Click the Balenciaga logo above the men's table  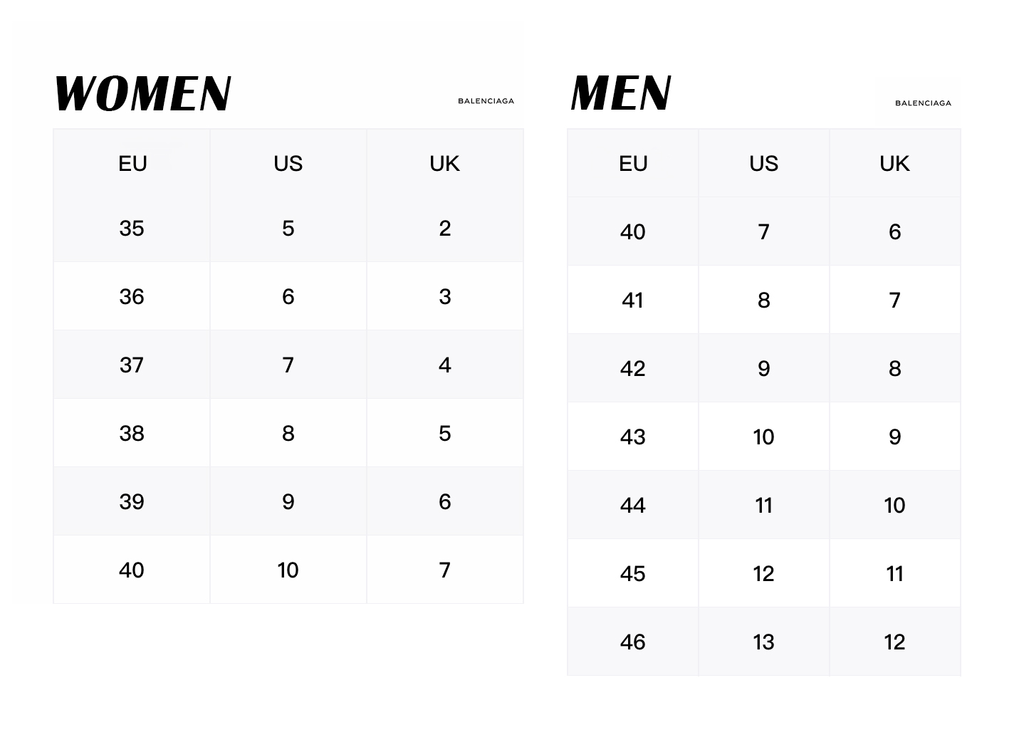click(x=923, y=103)
